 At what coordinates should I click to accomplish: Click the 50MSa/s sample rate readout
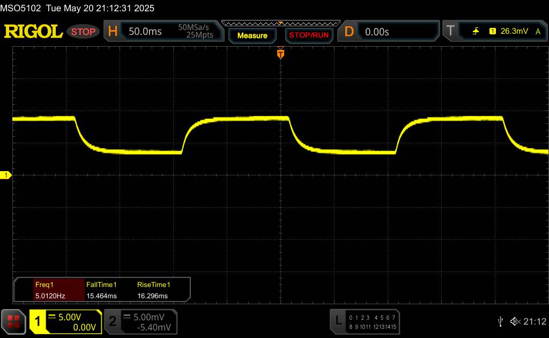point(193,27)
